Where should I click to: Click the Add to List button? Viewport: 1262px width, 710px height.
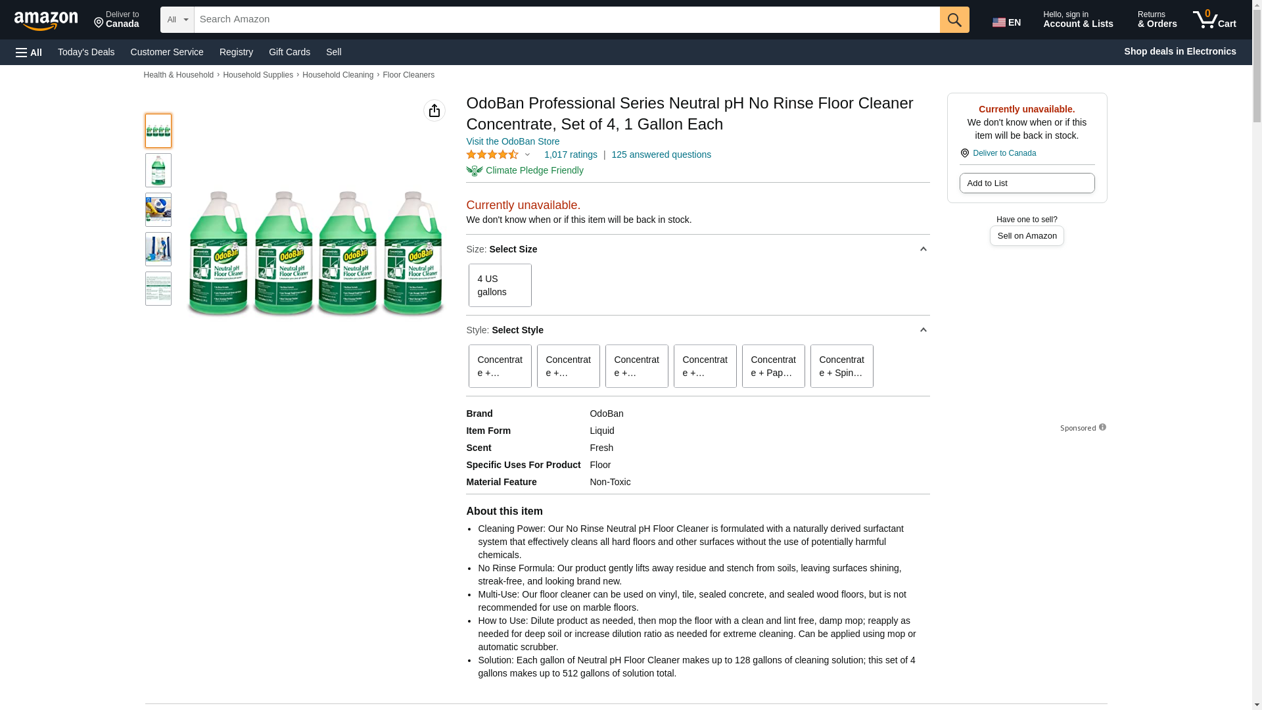coord(1027,183)
